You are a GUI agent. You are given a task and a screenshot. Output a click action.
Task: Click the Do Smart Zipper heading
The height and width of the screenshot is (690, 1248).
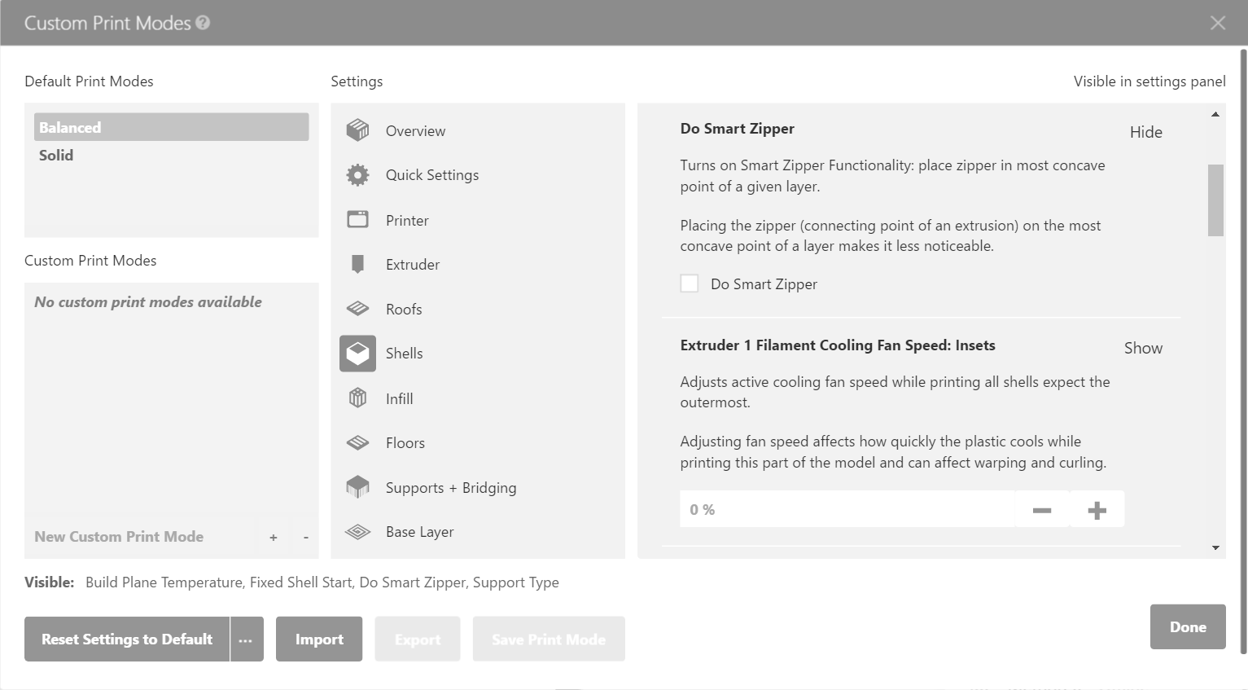[x=738, y=129]
